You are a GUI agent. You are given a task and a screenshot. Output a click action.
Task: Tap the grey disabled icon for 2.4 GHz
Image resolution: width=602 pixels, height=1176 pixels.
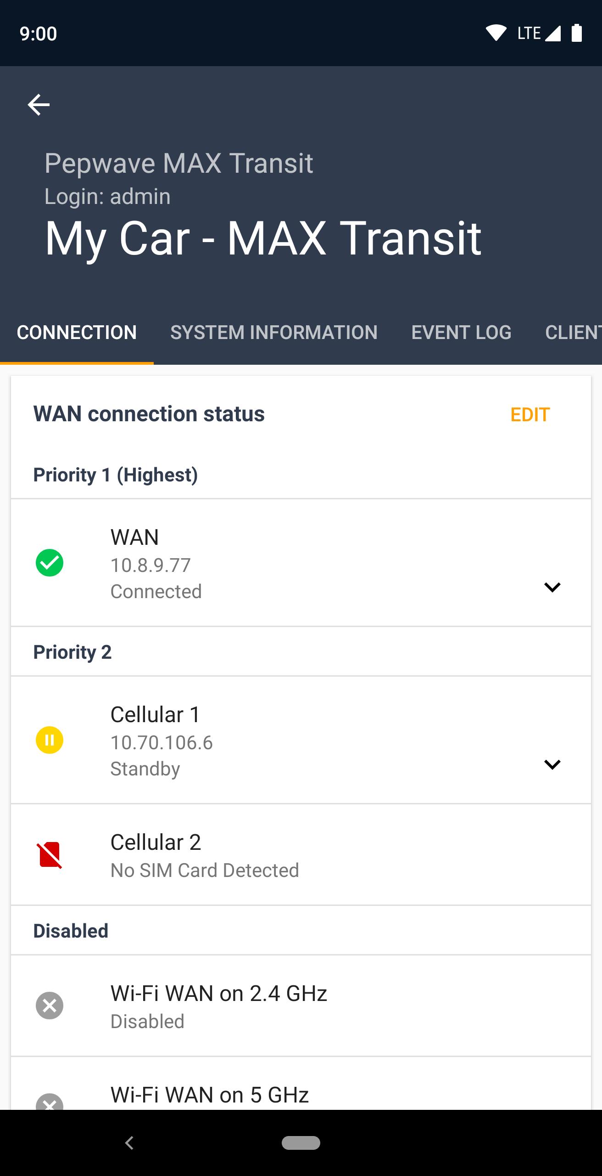(50, 1006)
